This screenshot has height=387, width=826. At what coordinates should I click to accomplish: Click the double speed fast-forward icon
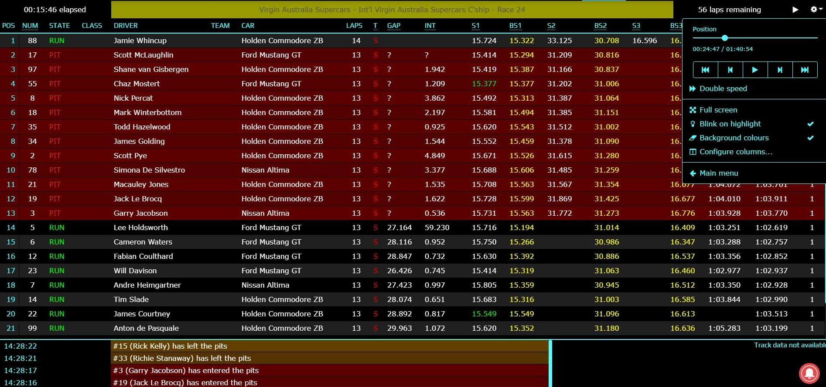click(x=693, y=88)
